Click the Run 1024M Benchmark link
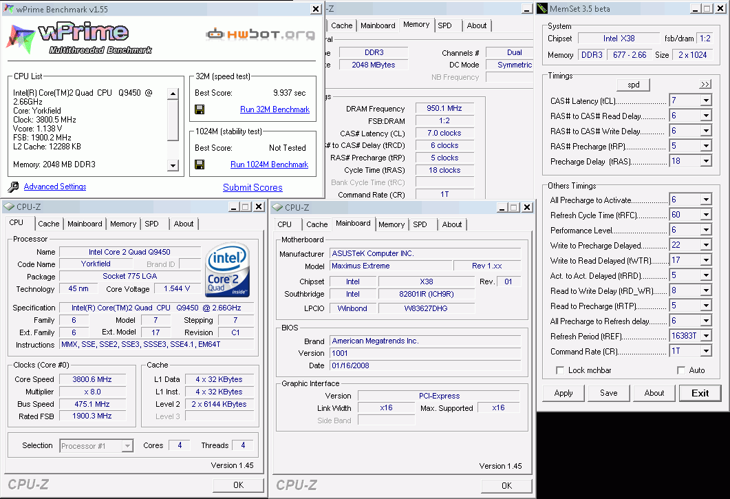Viewport: 730px width, 499px height. 270,164
